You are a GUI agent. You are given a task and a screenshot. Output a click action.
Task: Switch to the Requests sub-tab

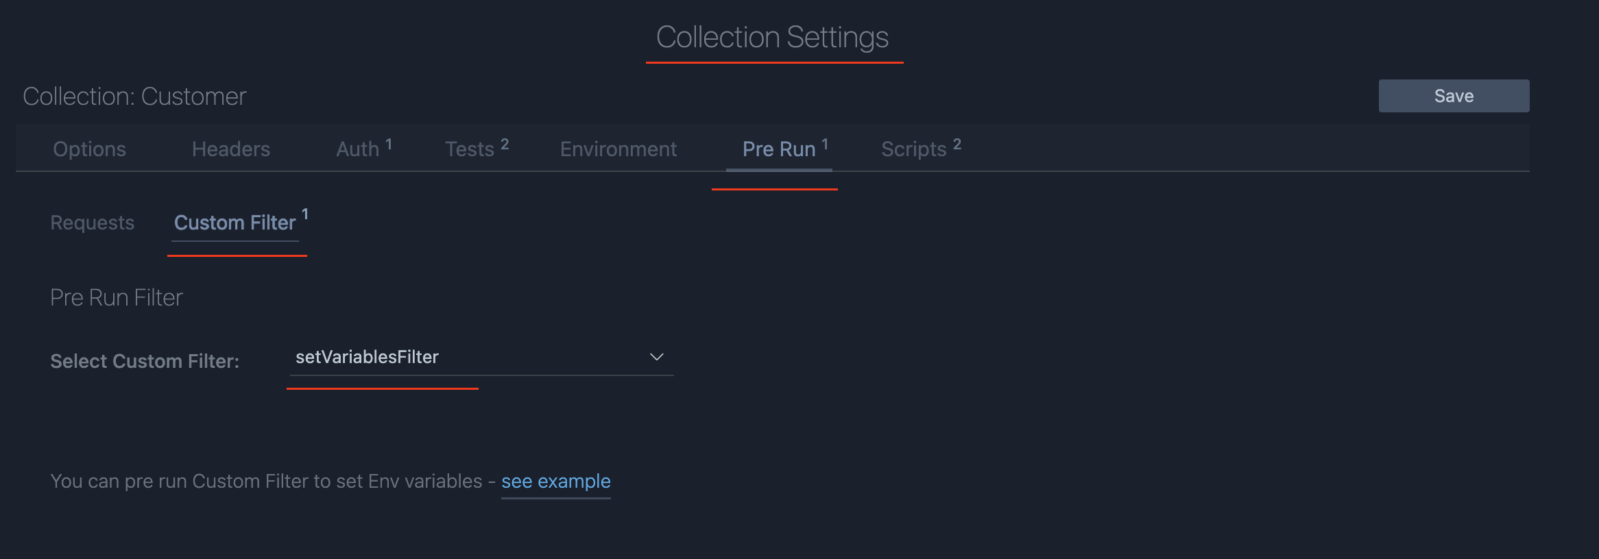pyautogui.click(x=92, y=222)
